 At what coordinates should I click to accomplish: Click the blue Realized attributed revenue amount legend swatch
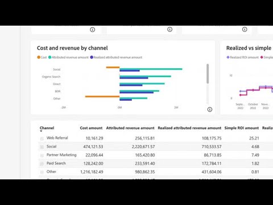coord(92,57)
